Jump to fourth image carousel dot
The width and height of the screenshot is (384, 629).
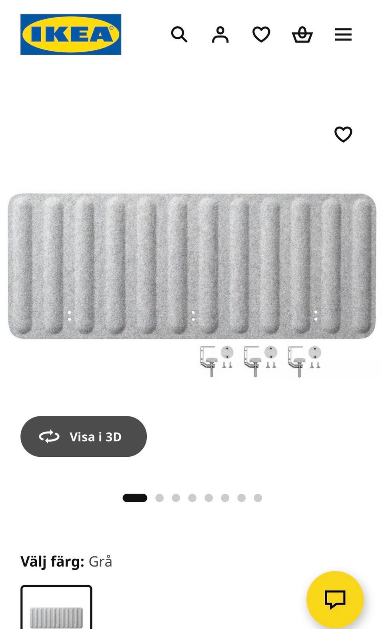click(192, 498)
